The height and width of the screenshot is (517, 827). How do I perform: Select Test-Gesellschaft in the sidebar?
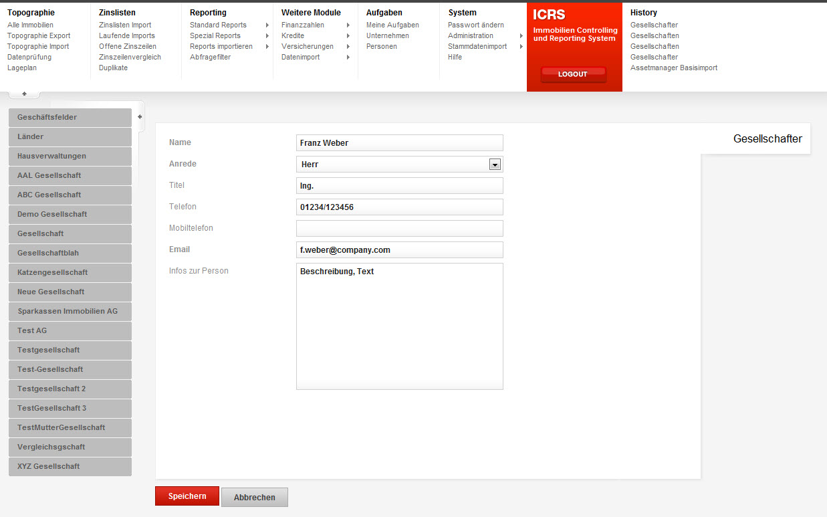point(70,369)
